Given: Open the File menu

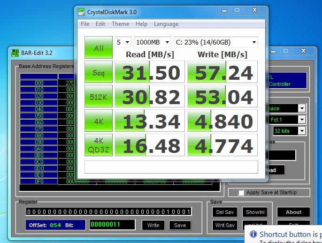Looking at the screenshot, I should (x=85, y=24).
